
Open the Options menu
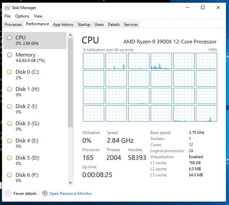pos(22,16)
